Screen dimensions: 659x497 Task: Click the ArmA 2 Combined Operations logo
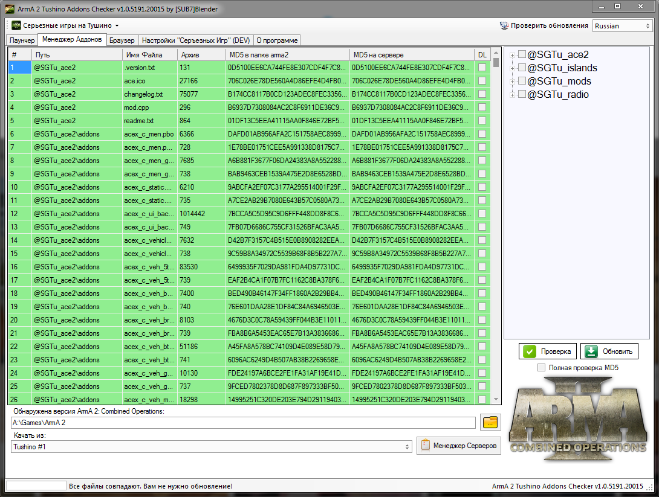pos(577,418)
